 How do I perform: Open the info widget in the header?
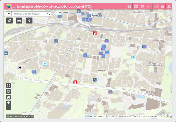[x=129, y=6]
